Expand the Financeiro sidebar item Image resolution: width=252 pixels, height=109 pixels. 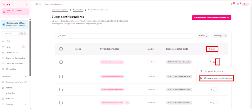[x=14, y=104]
